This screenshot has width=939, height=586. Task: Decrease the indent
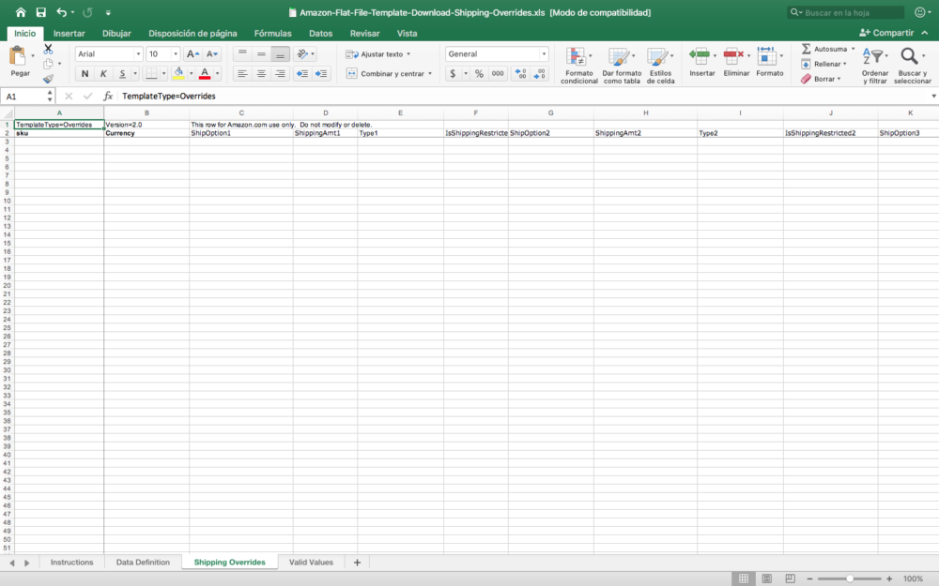(302, 73)
